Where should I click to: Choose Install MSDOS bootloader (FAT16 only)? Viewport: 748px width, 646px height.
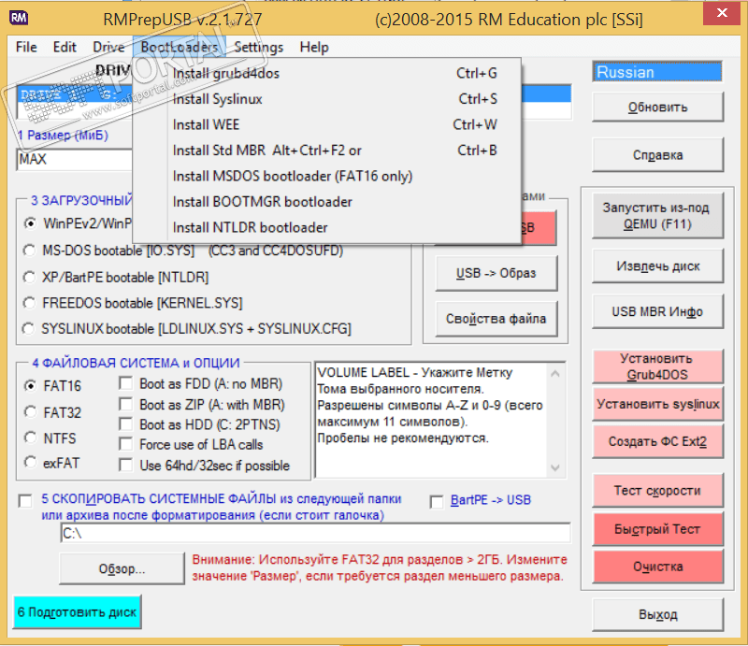tap(326, 177)
